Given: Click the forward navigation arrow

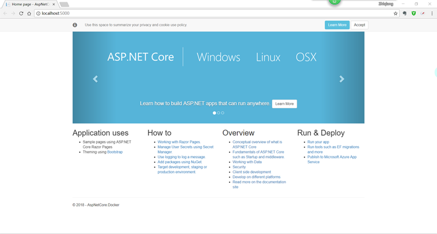Looking at the screenshot, I should click(13, 13).
